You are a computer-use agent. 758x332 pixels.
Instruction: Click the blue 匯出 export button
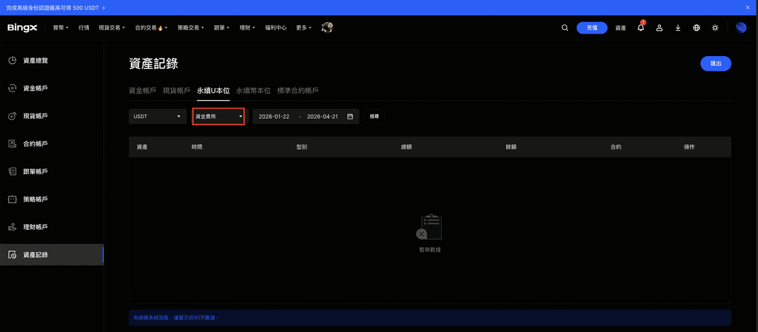(x=715, y=63)
